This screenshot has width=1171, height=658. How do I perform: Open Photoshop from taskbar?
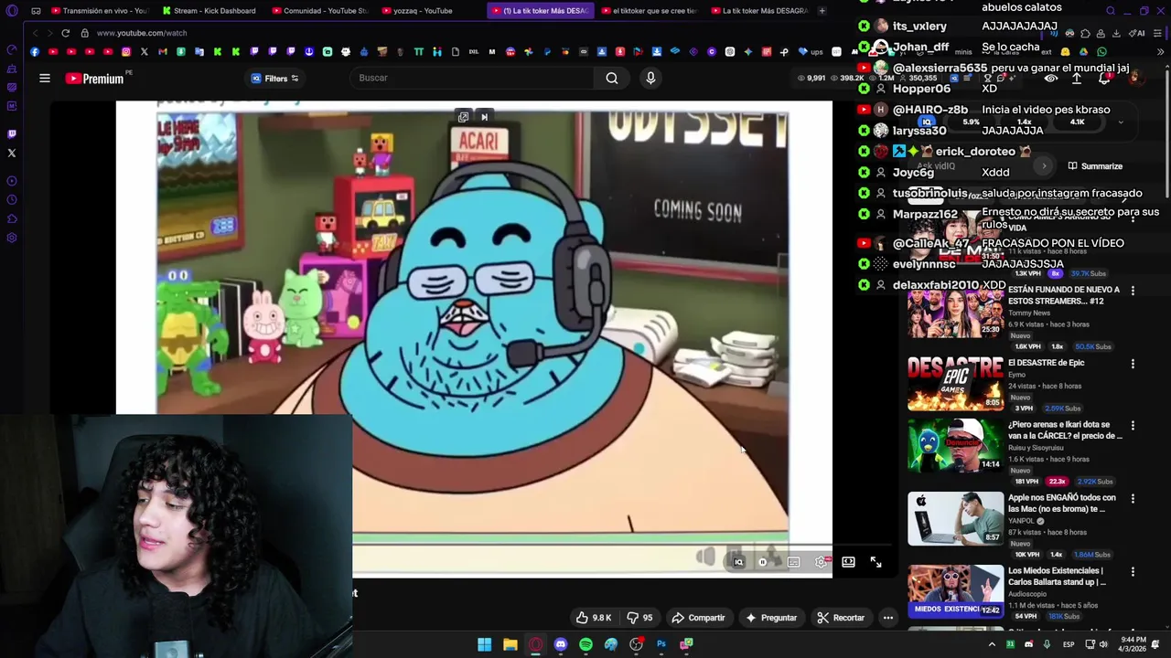point(661,645)
